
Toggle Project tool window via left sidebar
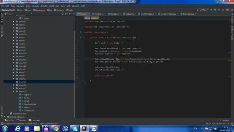point(1,18)
